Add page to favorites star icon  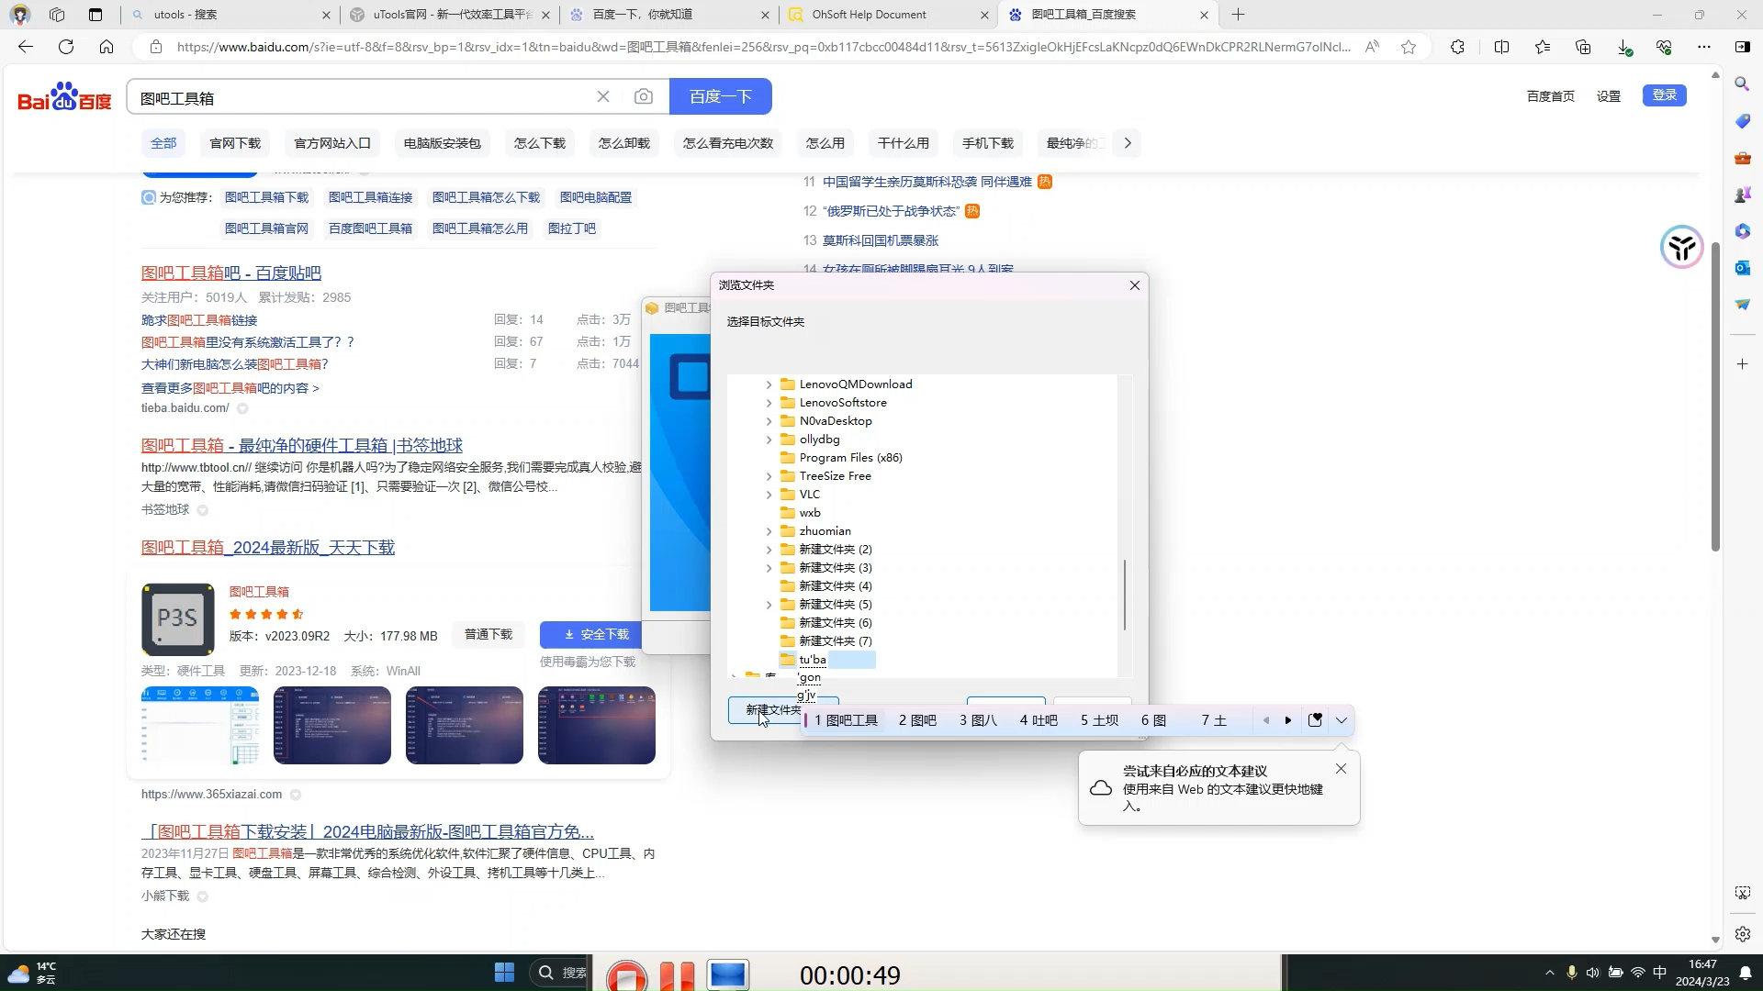(x=1409, y=47)
